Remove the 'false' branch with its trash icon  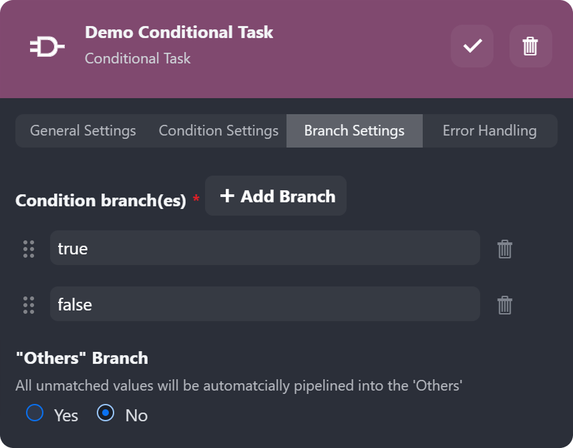pyautogui.click(x=505, y=305)
